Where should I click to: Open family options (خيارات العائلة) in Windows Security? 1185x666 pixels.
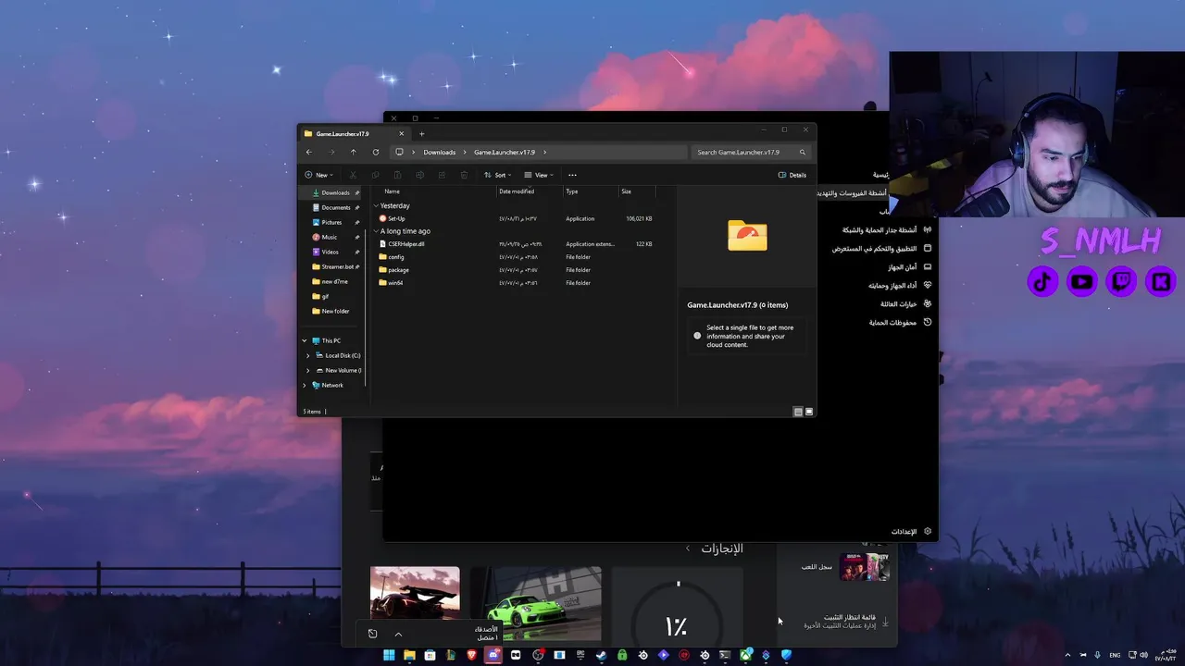[x=906, y=303]
